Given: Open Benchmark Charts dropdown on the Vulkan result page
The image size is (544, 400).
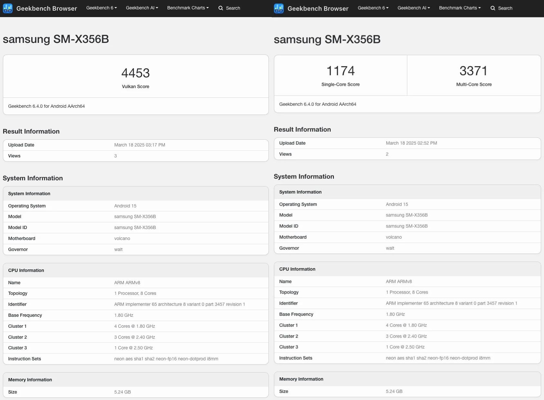Looking at the screenshot, I should [188, 8].
